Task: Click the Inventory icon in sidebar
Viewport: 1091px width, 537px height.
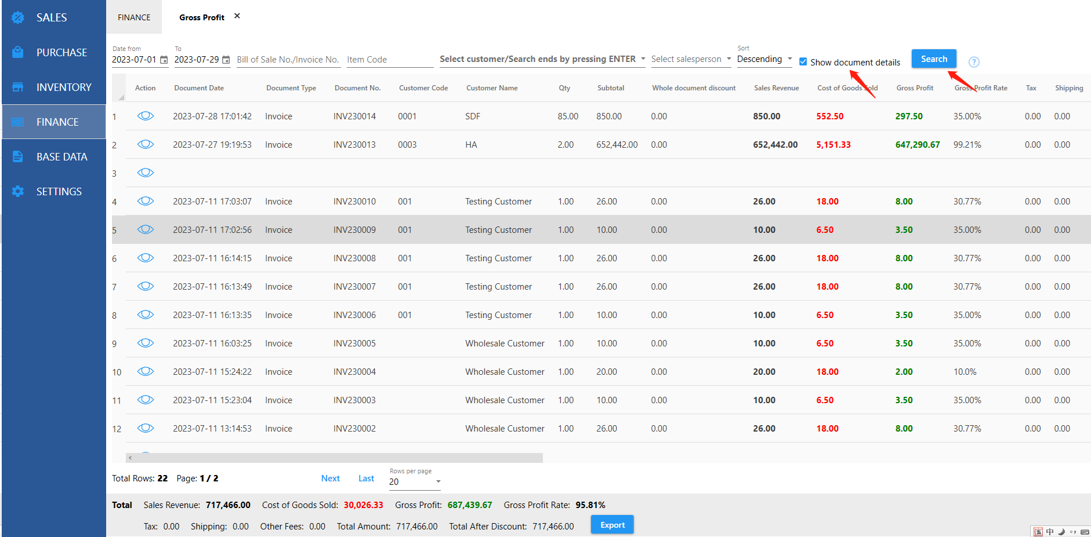Action: pos(18,87)
